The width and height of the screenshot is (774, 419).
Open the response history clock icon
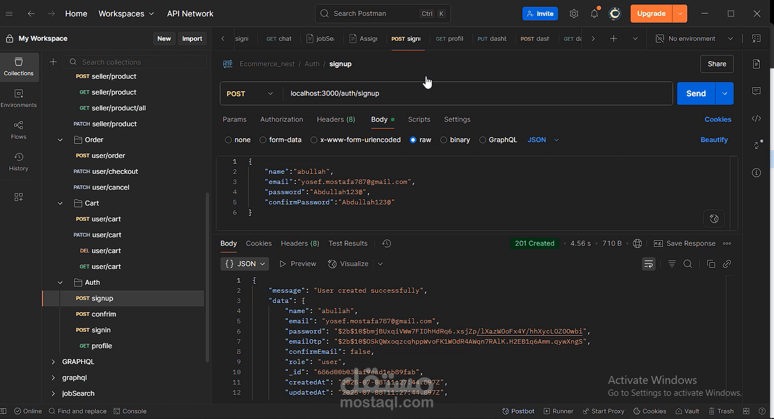click(x=386, y=243)
